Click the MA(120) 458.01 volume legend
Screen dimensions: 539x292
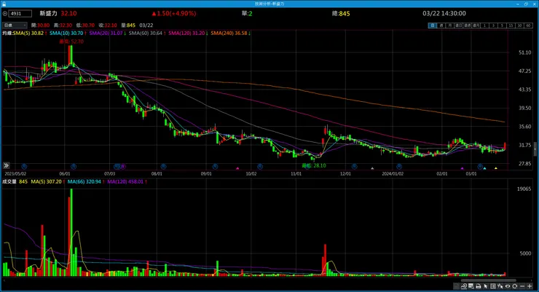coord(125,181)
